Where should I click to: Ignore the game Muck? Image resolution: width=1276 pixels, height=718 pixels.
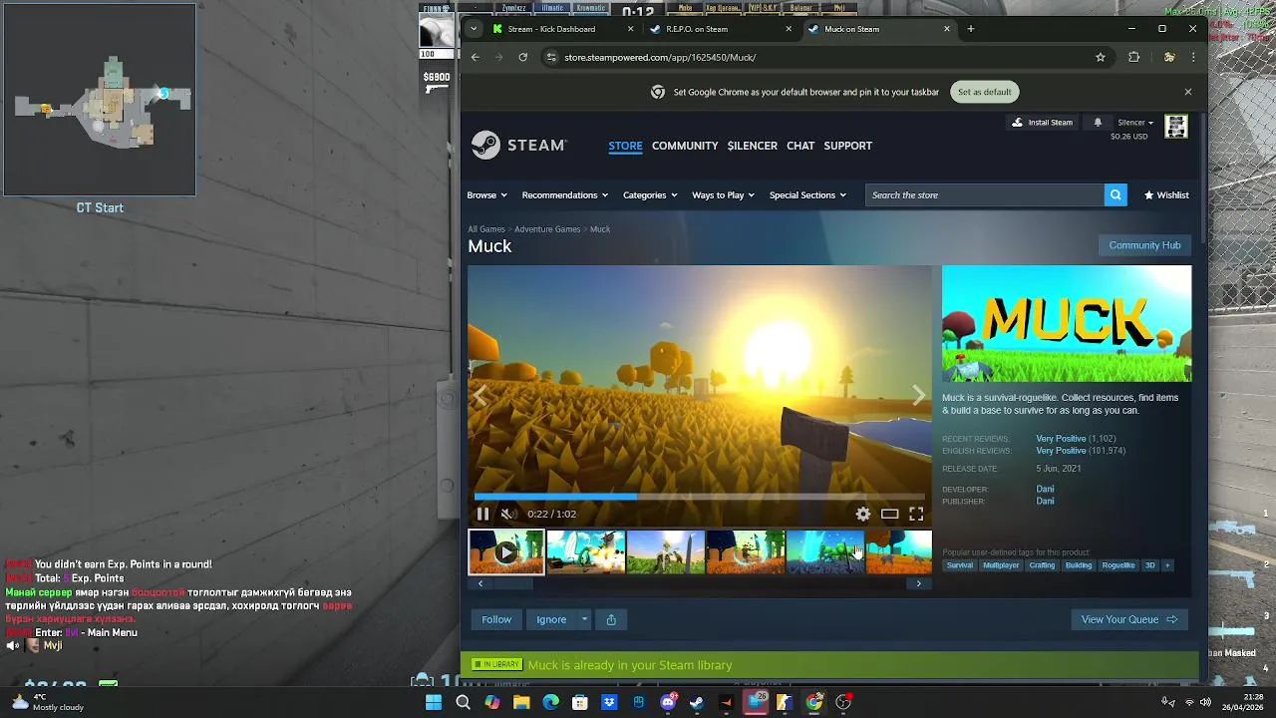click(551, 619)
